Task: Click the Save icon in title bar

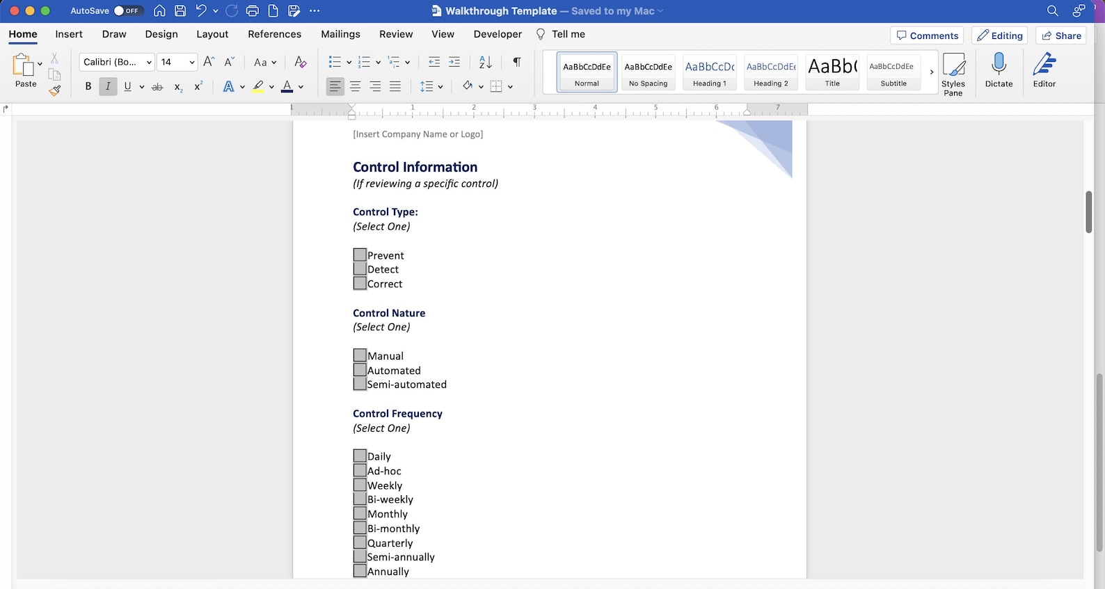Action: [180, 11]
